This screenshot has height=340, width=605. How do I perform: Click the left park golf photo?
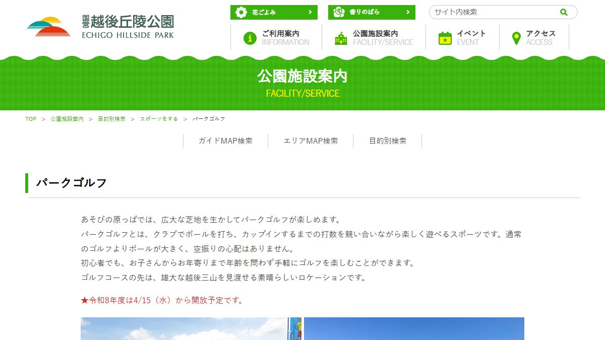(191, 328)
